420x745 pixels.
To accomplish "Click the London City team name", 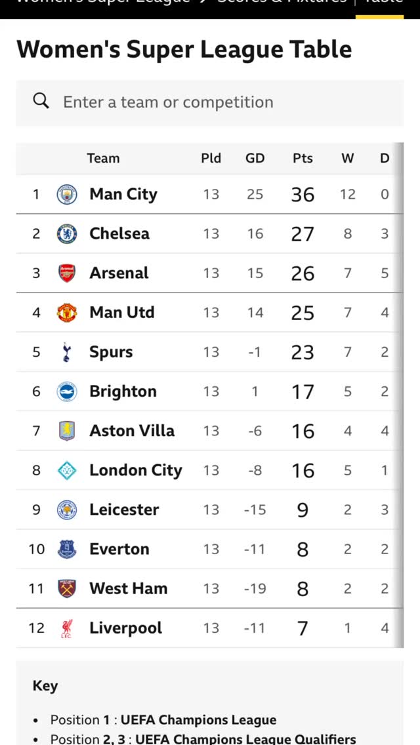I will (136, 470).
